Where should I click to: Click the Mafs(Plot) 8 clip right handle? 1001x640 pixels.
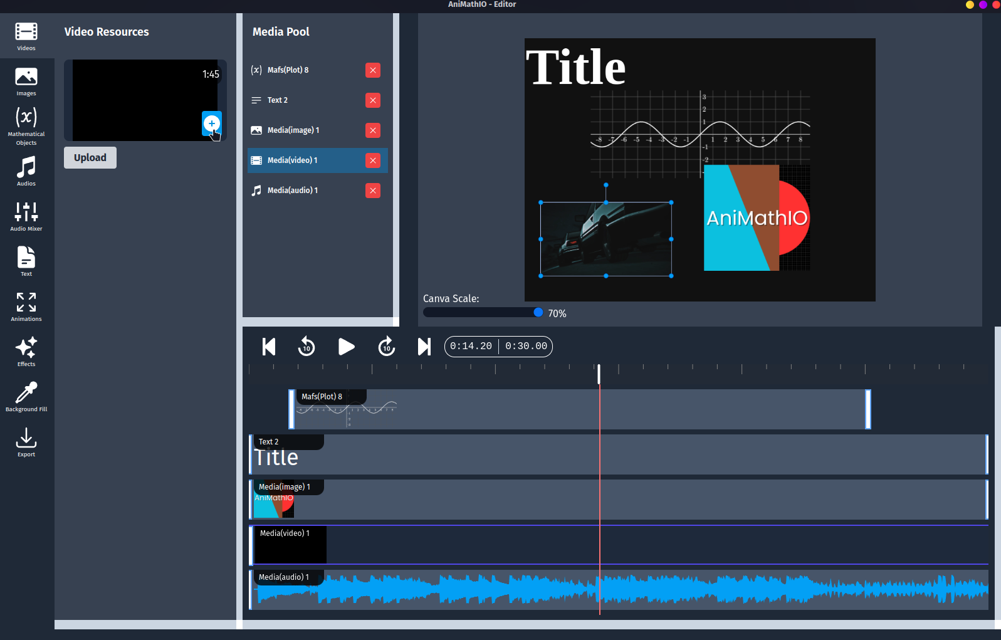point(868,409)
